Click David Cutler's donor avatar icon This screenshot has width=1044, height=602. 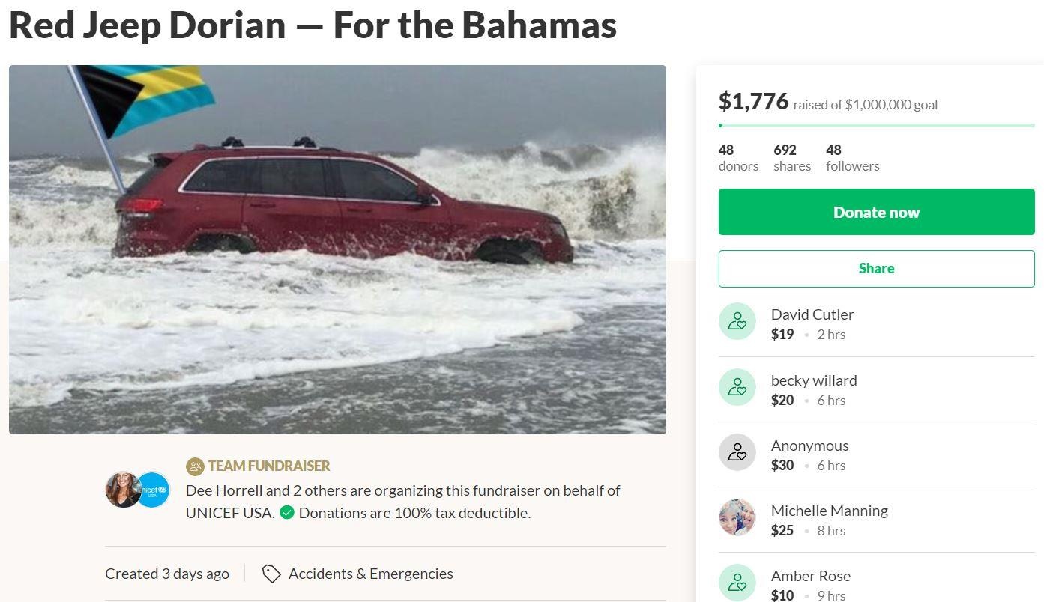(x=737, y=321)
